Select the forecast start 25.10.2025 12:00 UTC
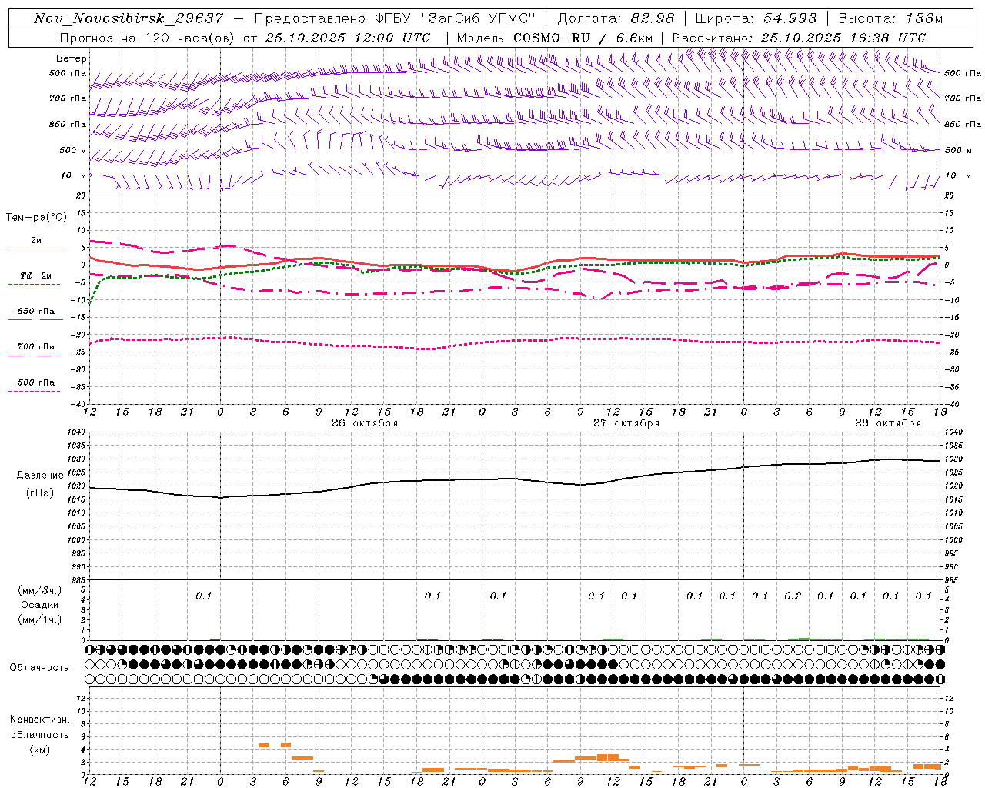 (347, 37)
